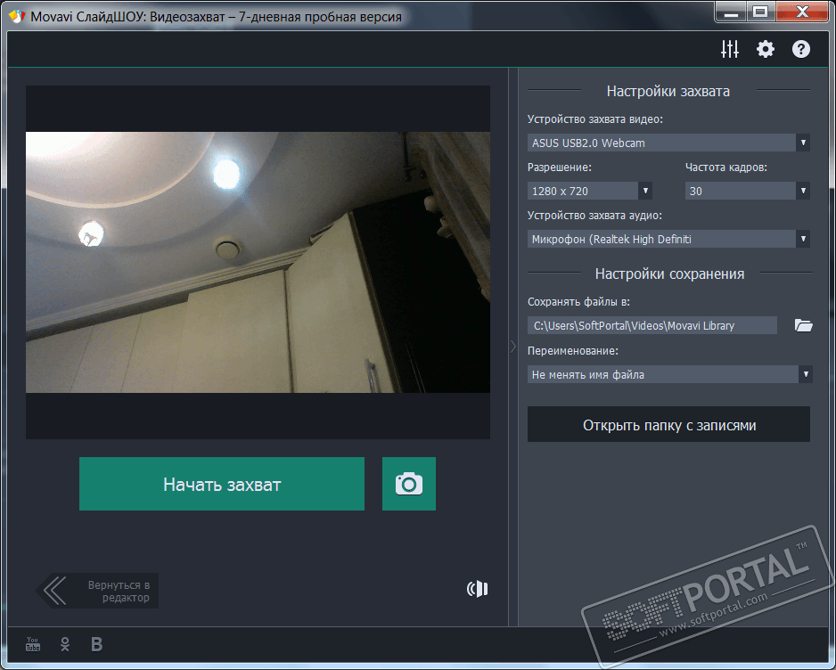Viewport: 836px width, 670px height.
Task: Click the Настройки захвата heading
Action: (668, 92)
